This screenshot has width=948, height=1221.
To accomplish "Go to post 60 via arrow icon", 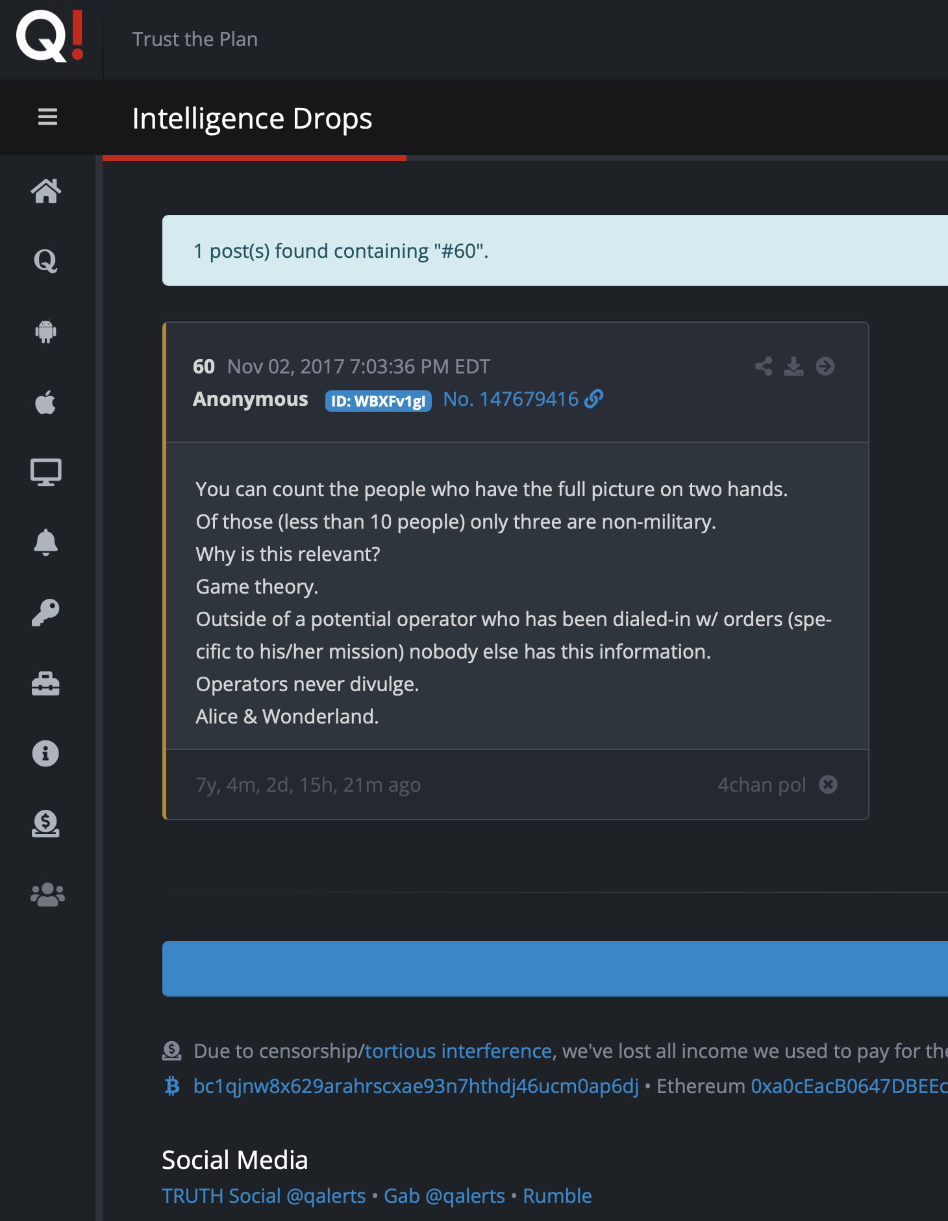I will coord(825,366).
